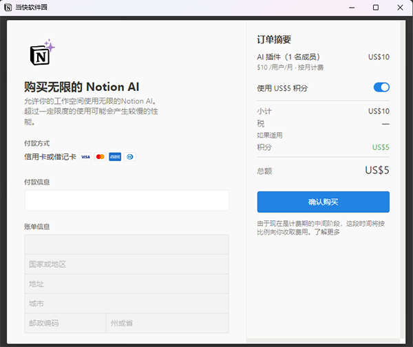Focus the 付款信息 card input field
Screen dimensions: 413x347
[127, 200]
